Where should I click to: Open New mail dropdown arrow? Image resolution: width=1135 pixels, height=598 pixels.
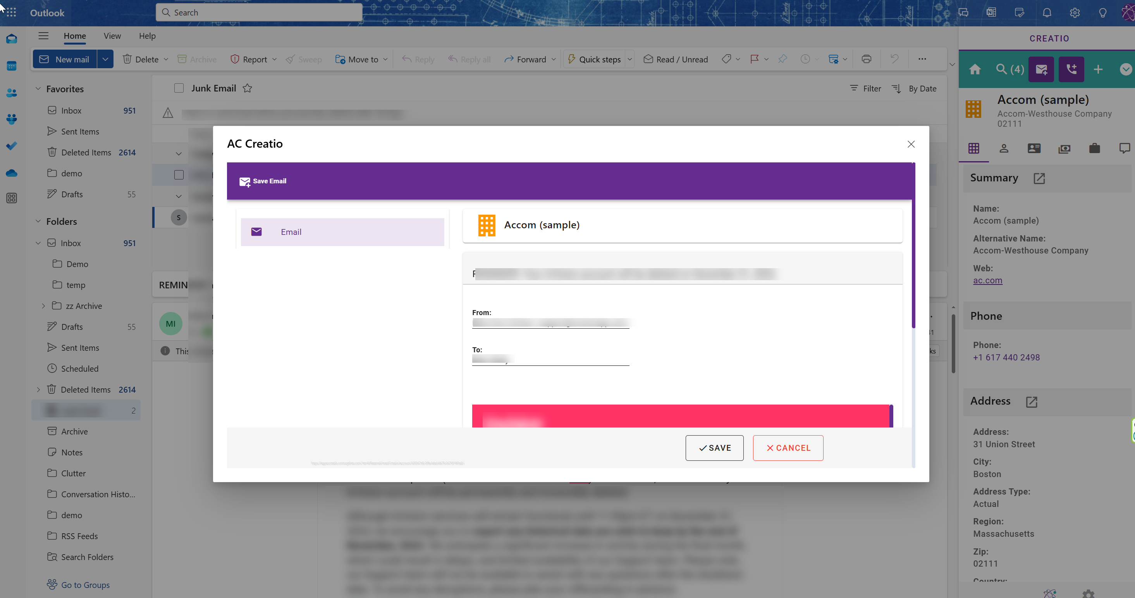[x=105, y=59]
